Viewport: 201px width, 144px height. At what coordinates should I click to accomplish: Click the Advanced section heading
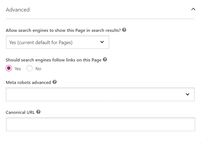point(18,10)
